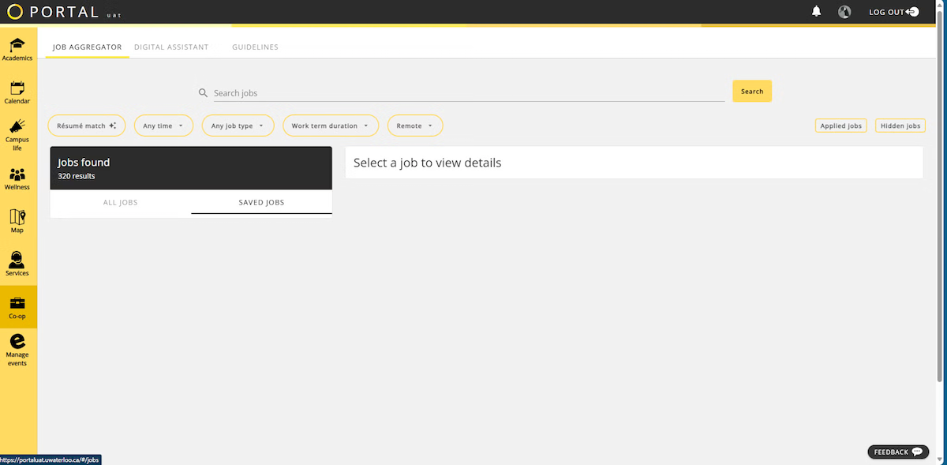Open the Co-op sidebar section
Screen dimensions: 947x465
point(17,306)
